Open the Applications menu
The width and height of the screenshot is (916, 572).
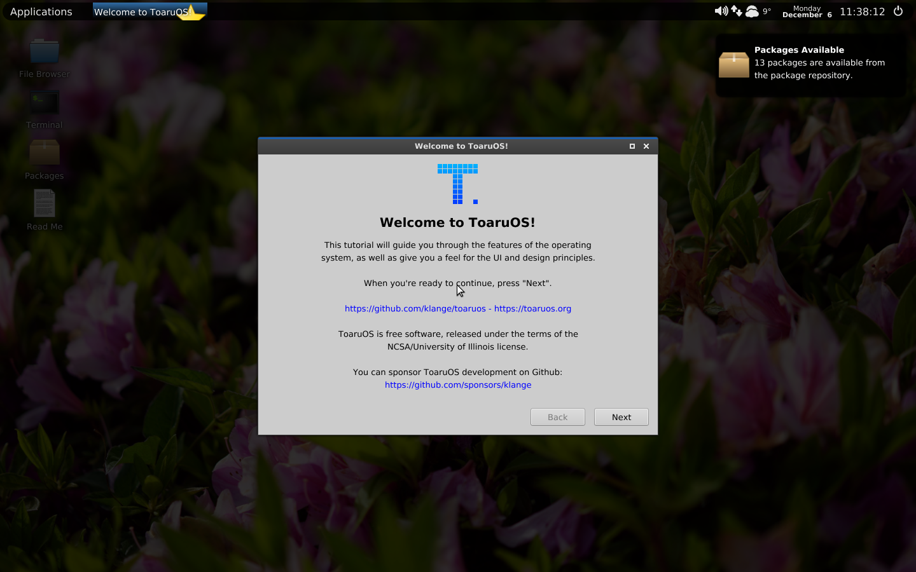41,11
